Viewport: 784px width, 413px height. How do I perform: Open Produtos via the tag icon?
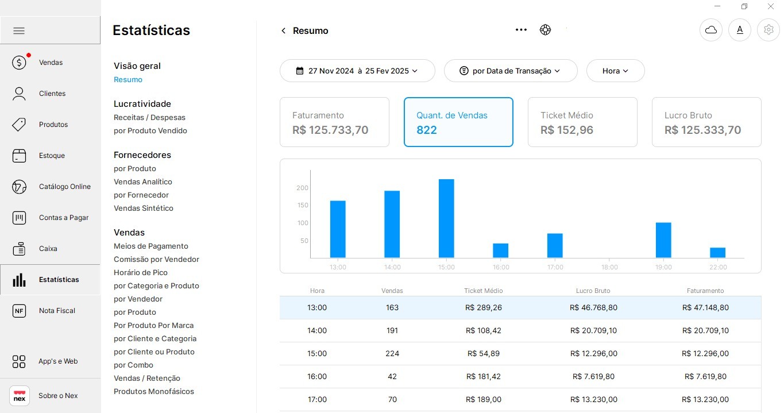[x=19, y=124]
